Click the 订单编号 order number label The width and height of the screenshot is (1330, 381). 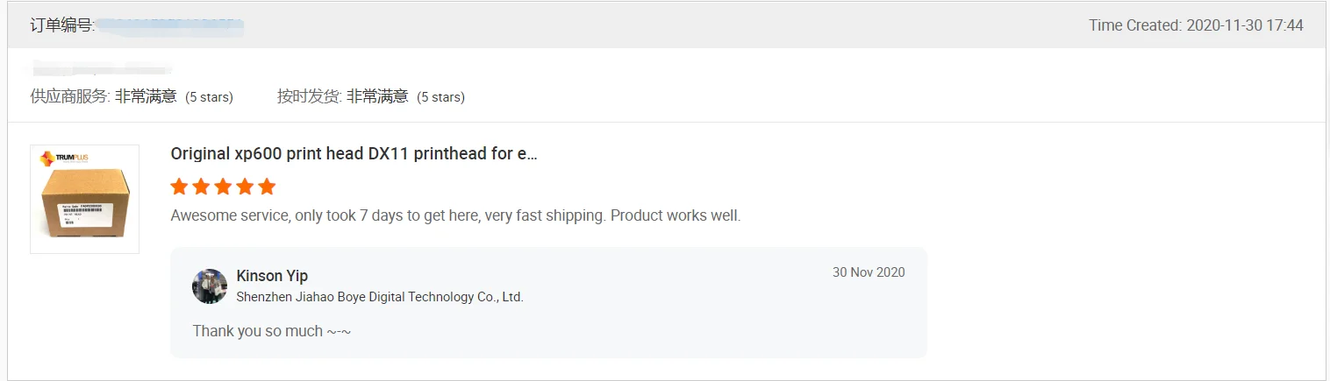[61, 25]
